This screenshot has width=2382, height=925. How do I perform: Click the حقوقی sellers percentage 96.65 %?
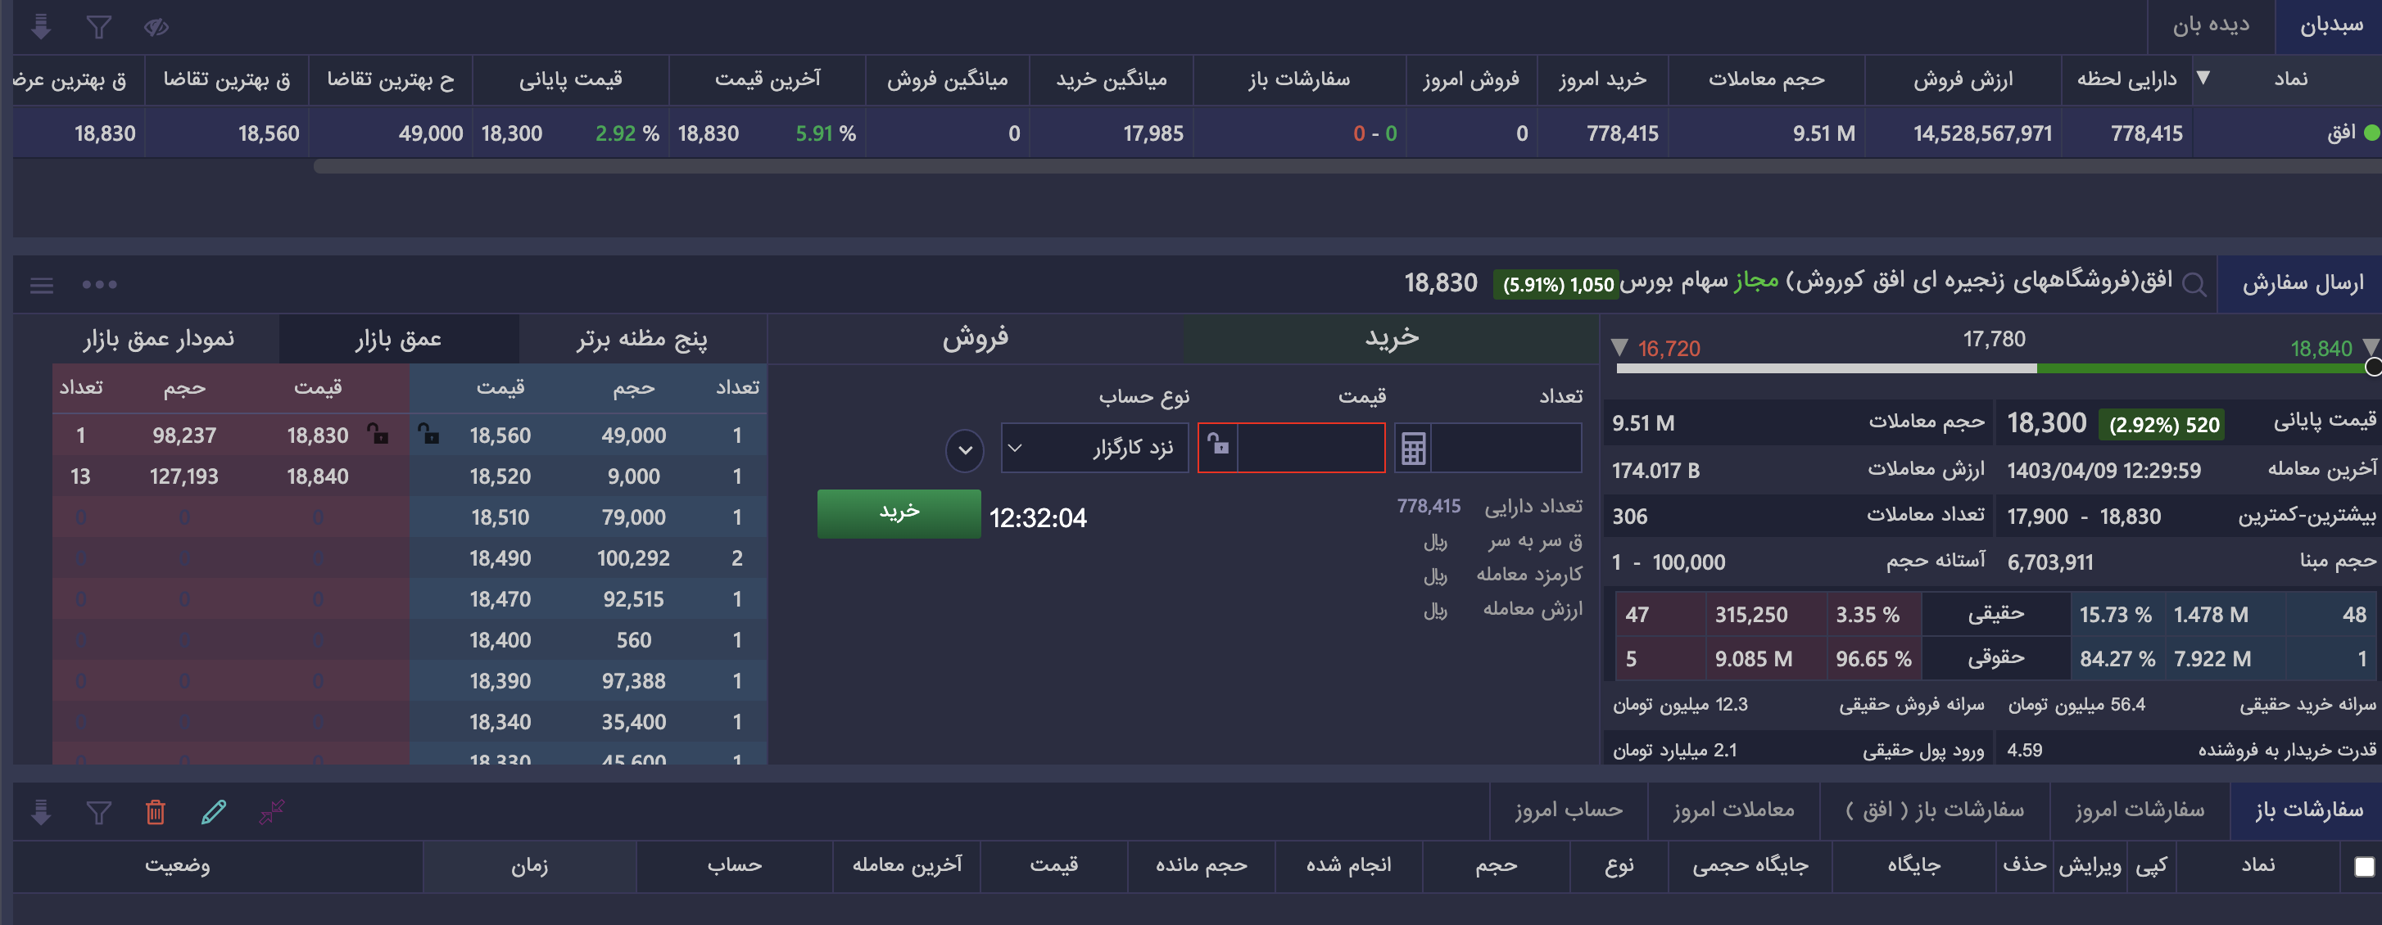point(1873,659)
